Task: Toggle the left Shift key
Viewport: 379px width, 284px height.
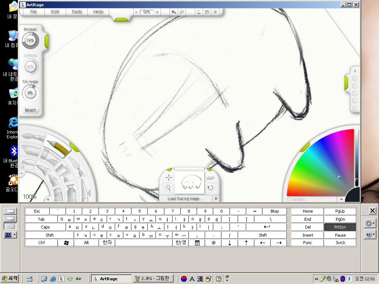Action: (x=50, y=235)
